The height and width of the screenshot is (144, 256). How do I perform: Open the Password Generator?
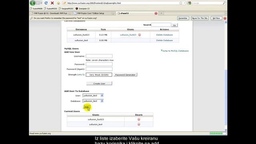pos(125,75)
